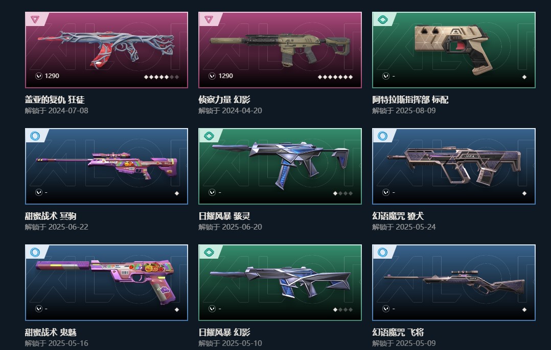Click the pink tier icon on 盖亚的复仇 狂徒 card
Image resolution: width=551 pixels, height=350 pixels.
pyautogui.click(x=35, y=19)
